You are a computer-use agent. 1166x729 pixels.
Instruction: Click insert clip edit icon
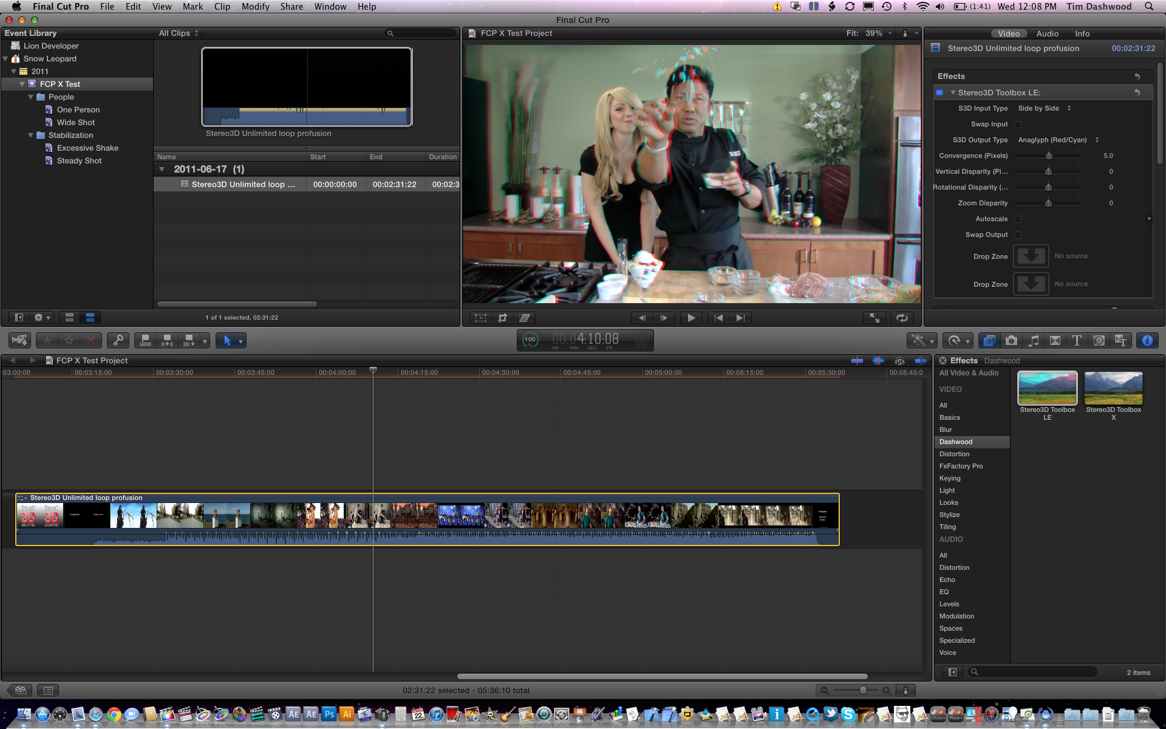tap(167, 341)
